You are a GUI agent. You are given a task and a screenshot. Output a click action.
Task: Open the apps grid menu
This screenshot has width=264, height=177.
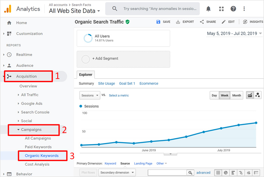pyautogui.click(x=221, y=8)
